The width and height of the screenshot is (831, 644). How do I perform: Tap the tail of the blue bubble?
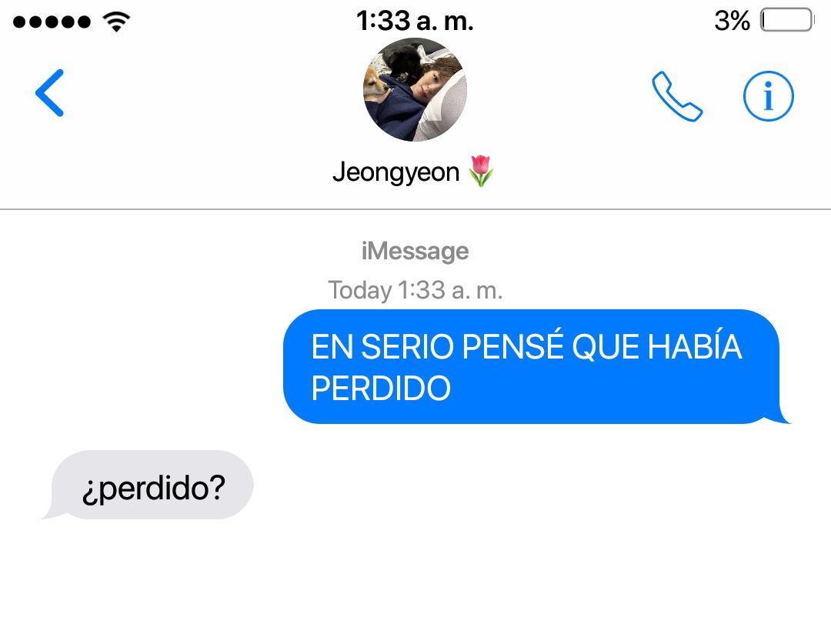click(x=781, y=417)
